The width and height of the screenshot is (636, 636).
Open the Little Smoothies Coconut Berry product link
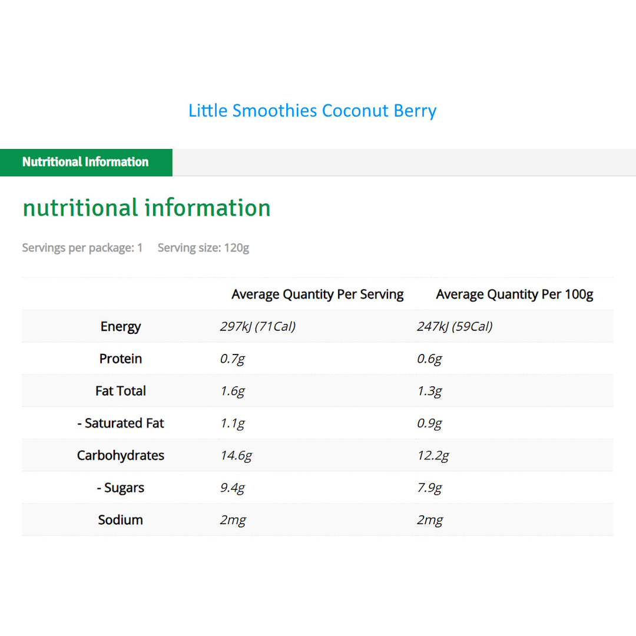tap(313, 110)
